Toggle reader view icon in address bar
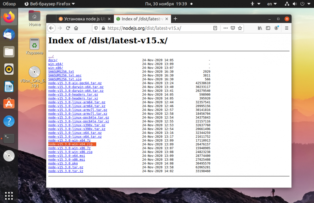This screenshot has height=203, width=314. point(215,28)
